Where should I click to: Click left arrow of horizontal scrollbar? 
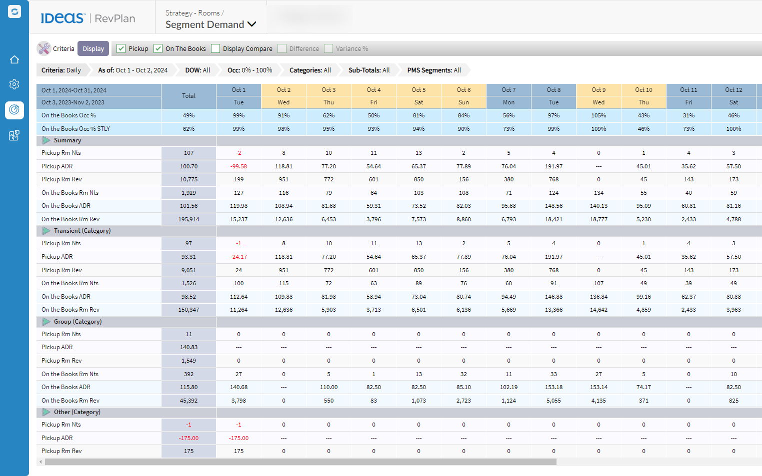40,462
